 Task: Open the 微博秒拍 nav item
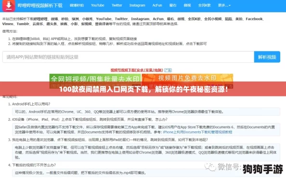pyautogui.click(x=77, y=5)
